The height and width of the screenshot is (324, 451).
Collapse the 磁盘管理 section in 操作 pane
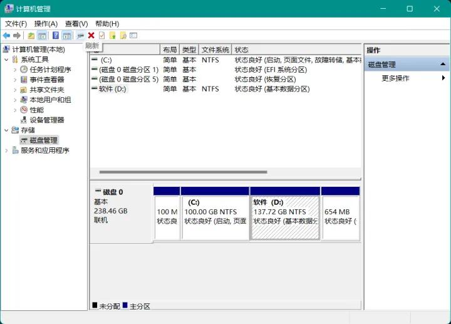pos(443,64)
